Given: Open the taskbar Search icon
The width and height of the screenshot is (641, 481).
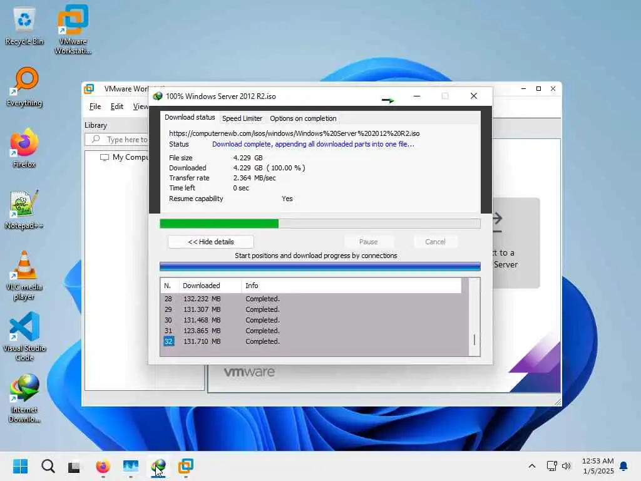Looking at the screenshot, I should pos(48,466).
